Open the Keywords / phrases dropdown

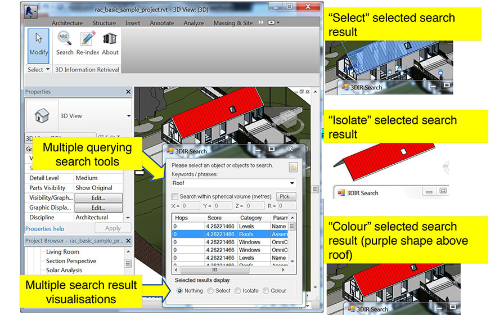(x=292, y=183)
